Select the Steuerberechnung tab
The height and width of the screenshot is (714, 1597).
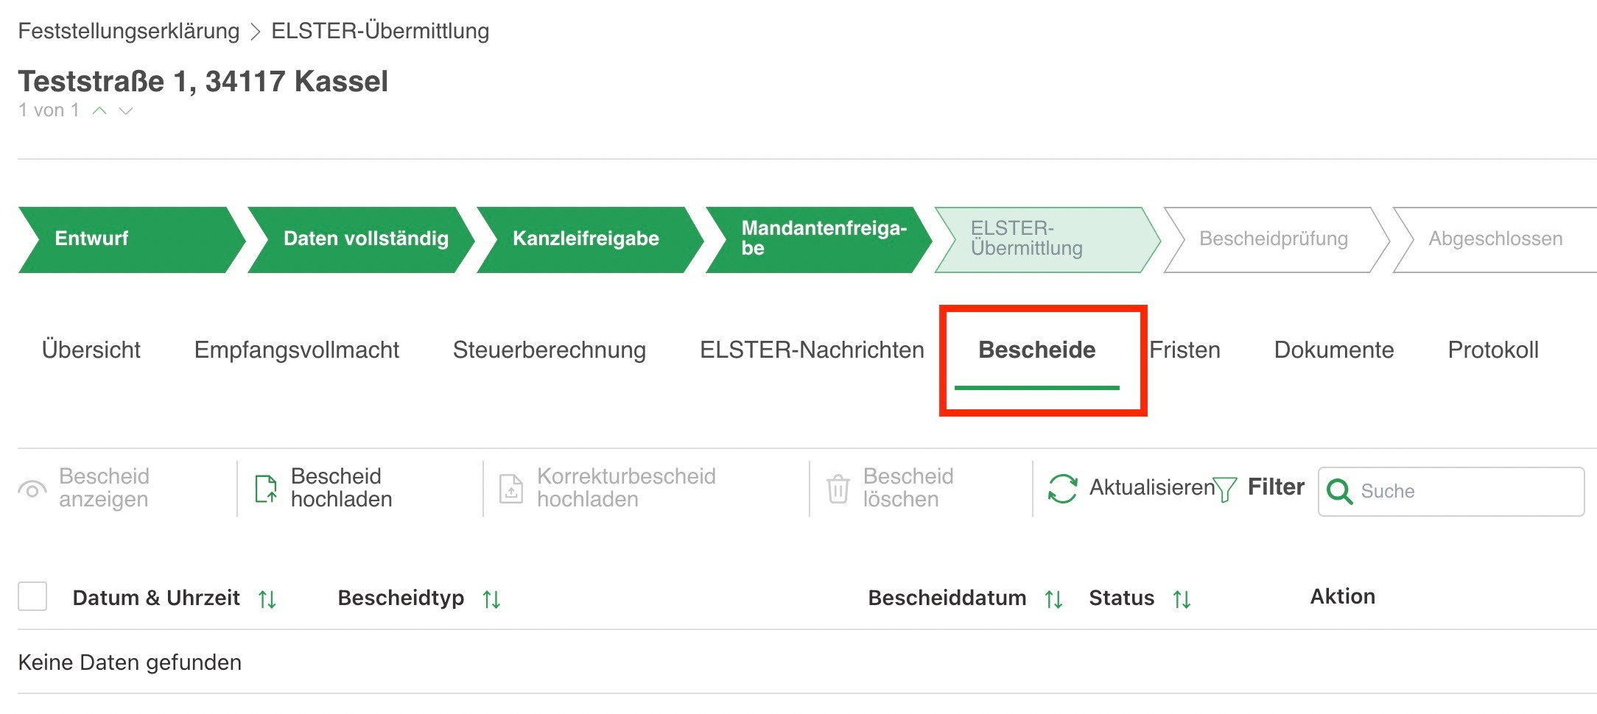550,350
